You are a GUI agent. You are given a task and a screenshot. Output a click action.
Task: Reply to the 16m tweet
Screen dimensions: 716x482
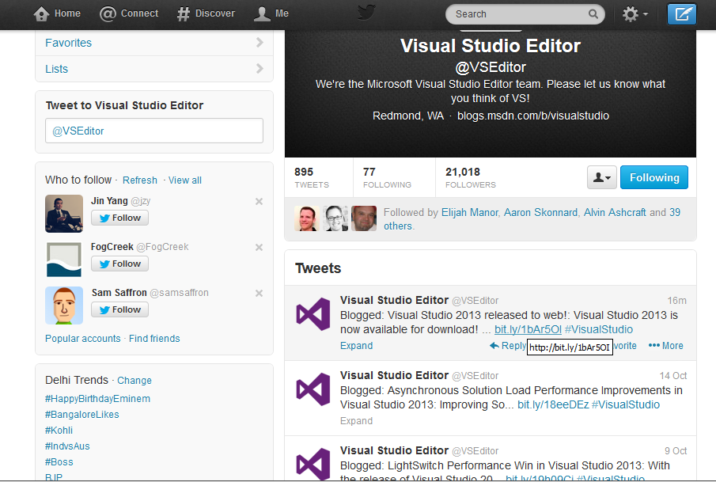point(507,346)
